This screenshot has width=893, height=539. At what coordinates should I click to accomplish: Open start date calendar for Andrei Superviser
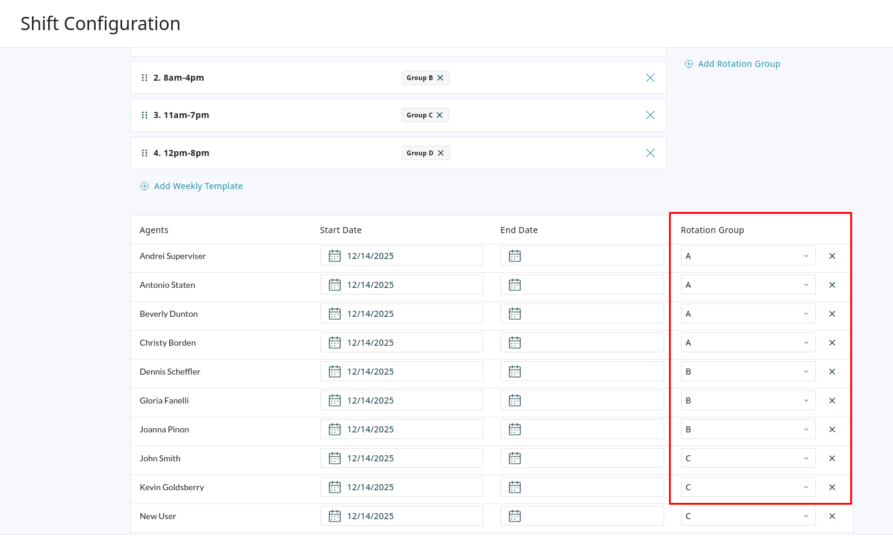point(335,256)
